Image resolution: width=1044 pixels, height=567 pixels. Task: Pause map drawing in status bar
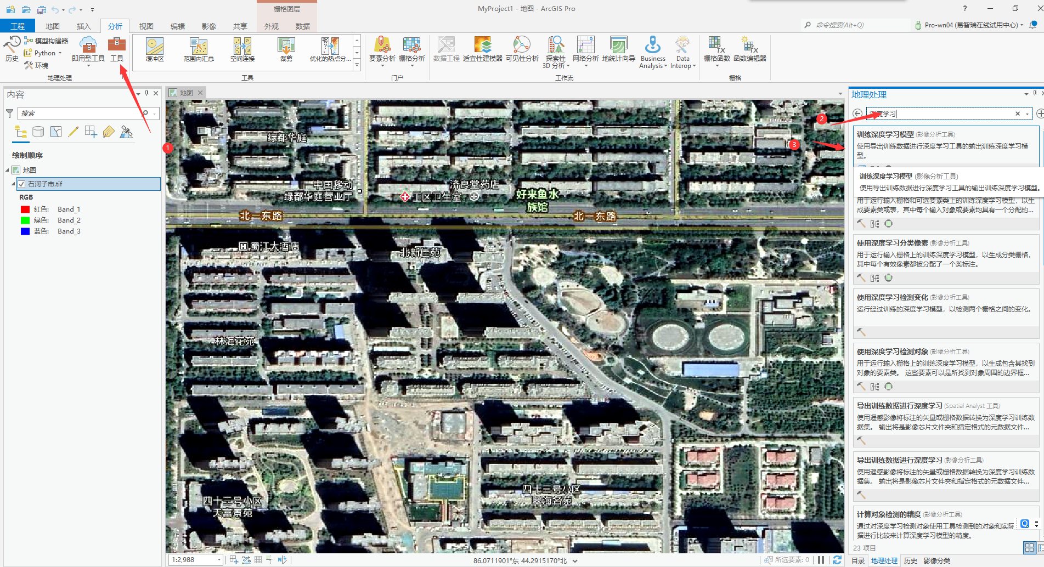point(821,560)
